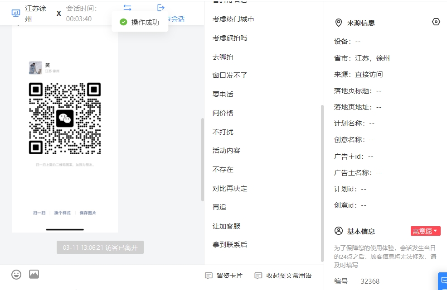
Task: Click the 省市：江苏，徐州 field
Action: pyautogui.click(x=362, y=58)
